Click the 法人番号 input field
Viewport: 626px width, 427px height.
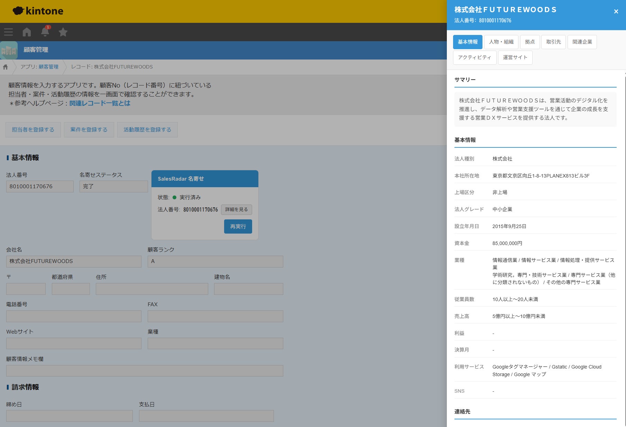click(40, 187)
